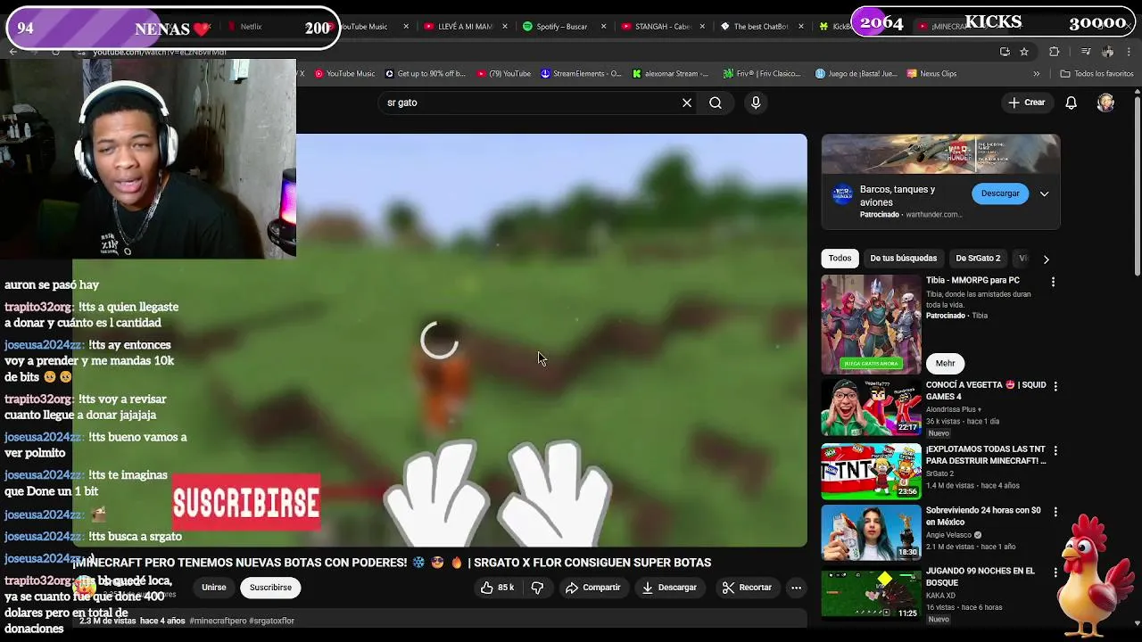Click the Mehr button on Tibia ad

(x=946, y=363)
